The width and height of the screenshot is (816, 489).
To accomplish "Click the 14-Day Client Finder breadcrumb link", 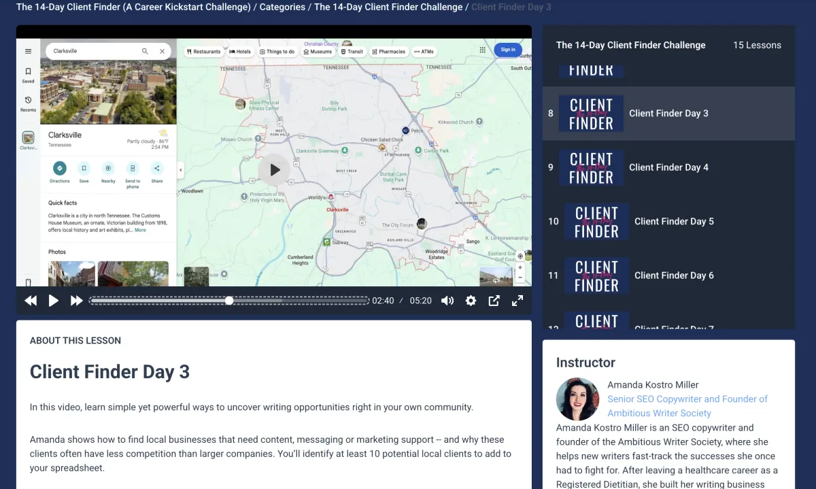I will [133, 7].
